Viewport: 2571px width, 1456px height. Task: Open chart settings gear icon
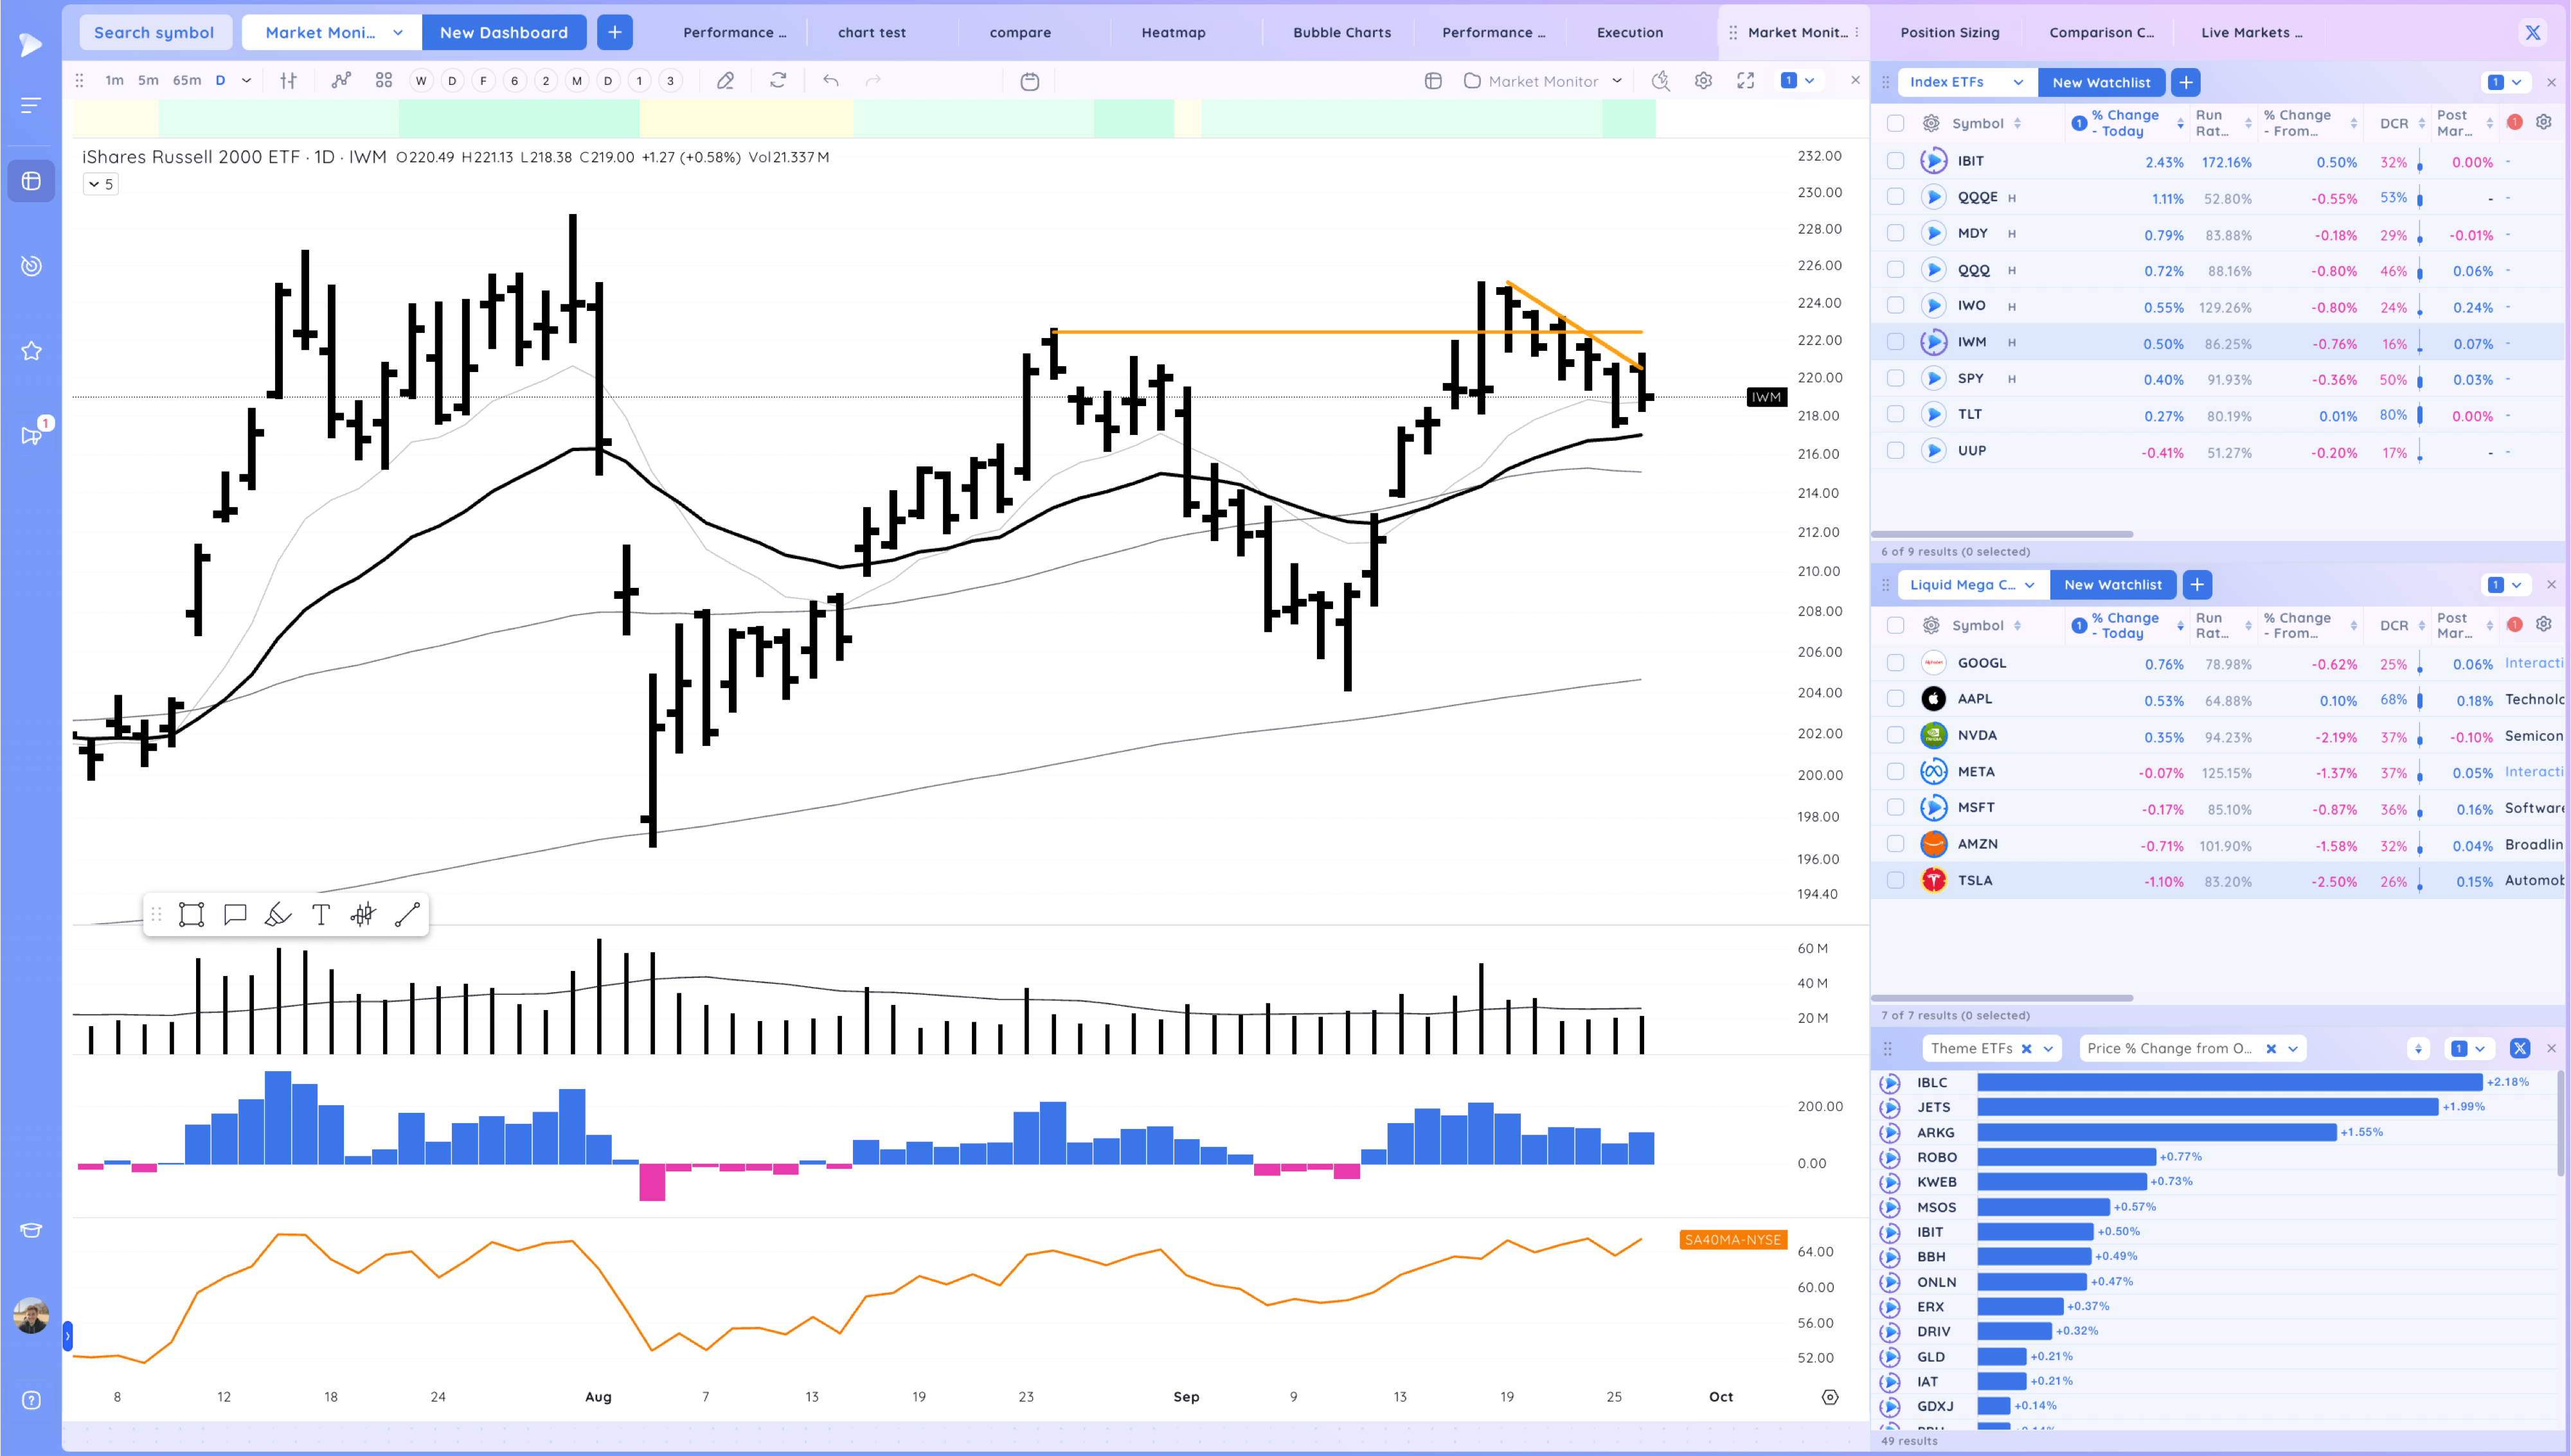[x=1703, y=81]
